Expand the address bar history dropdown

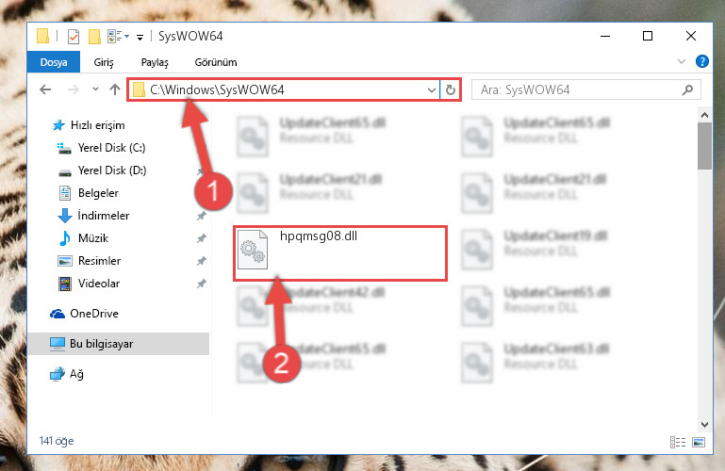(432, 90)
